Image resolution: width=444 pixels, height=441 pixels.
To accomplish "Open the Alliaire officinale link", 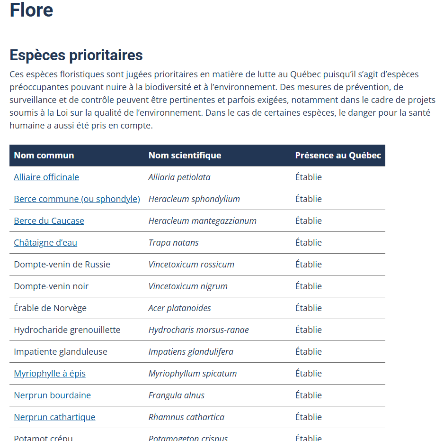I will 46,177.
